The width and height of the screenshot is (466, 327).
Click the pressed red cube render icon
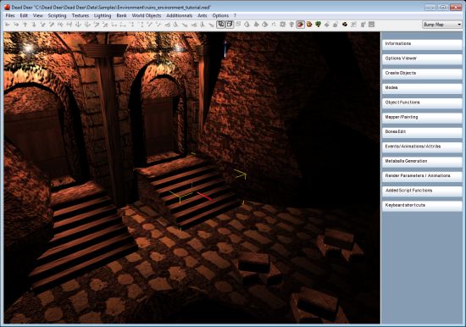click(301, 25)
